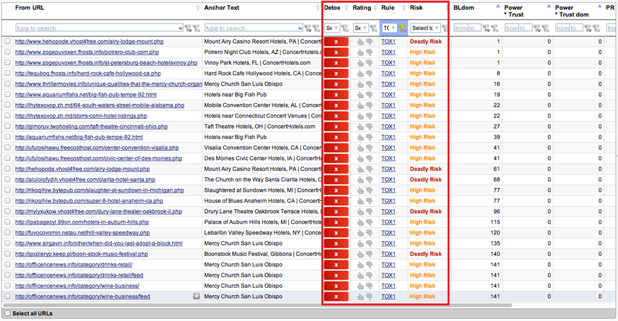Click the Rule column header
Viewport: 618px width, 321px height.
pos(388,8)
